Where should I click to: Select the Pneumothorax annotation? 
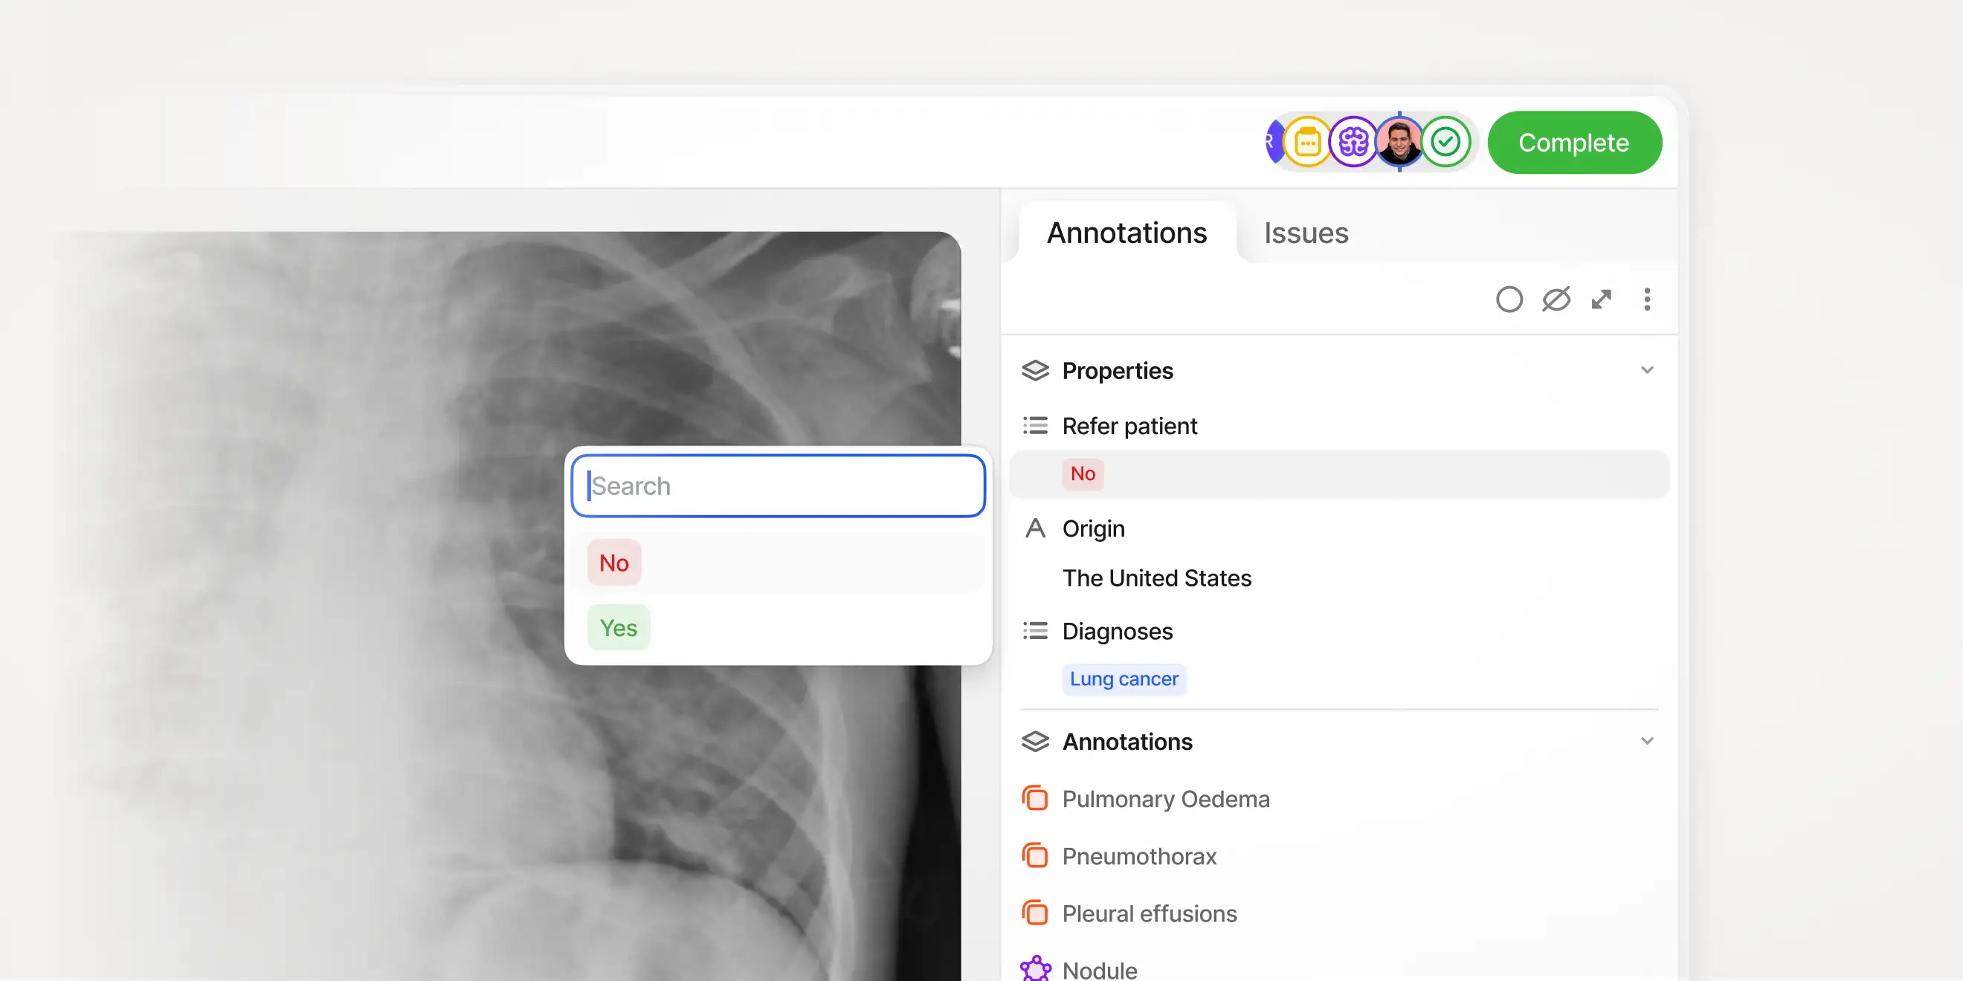click(x=1139, y=856)
